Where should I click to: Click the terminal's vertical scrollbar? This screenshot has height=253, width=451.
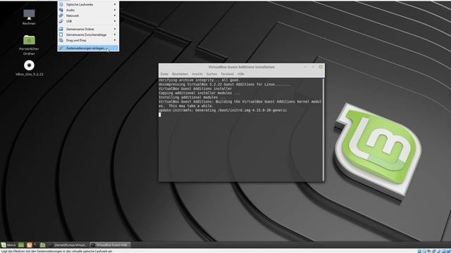323,129
